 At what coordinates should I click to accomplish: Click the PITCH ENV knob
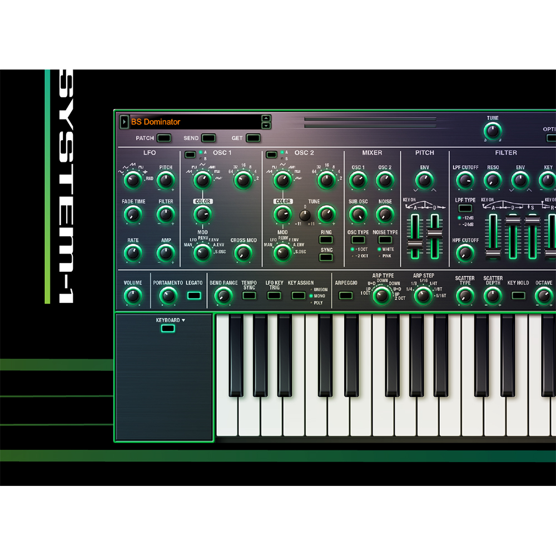[424, 180]
